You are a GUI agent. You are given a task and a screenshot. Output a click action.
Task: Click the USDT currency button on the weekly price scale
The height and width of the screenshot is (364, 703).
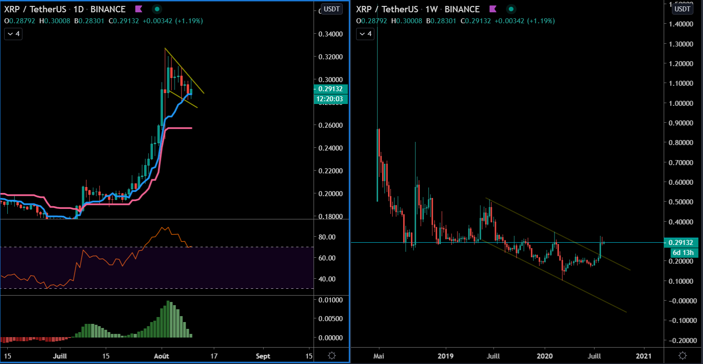(x=682, y=8)
